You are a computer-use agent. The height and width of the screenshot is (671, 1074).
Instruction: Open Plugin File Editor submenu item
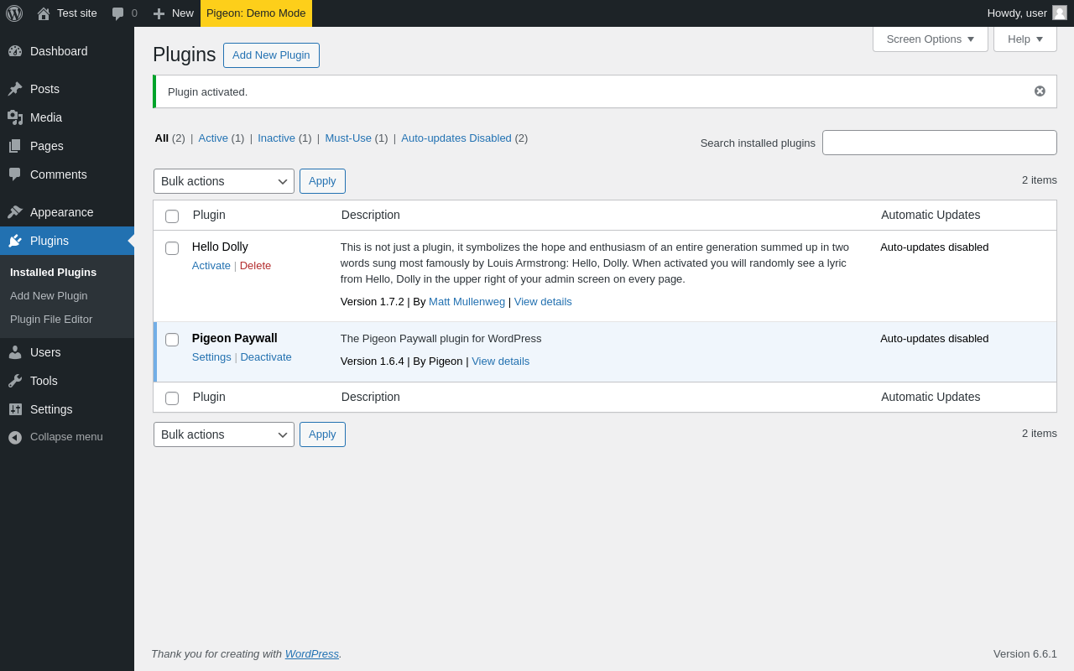[x=51, y=320]
